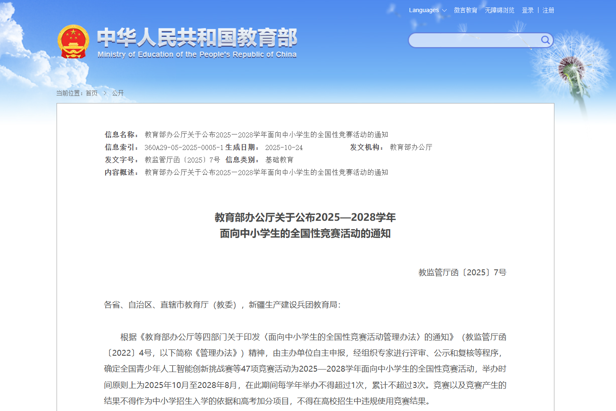Open 公开 in the breadcrumb
Image resolution: width=616 pixels, height=411 pixels.
click(118, 93)
